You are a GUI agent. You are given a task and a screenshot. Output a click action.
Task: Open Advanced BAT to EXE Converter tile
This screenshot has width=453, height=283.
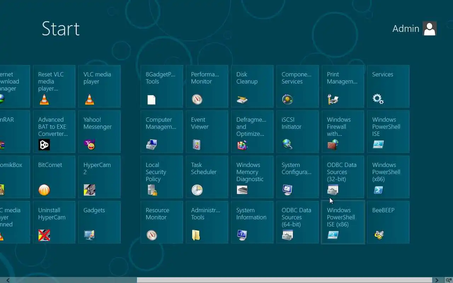coord(54,132)
